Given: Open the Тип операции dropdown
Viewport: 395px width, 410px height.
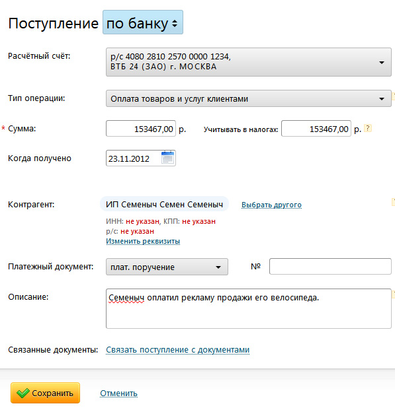Looking at the screenshot, I should pyautogui.click(x=249, y=98).
